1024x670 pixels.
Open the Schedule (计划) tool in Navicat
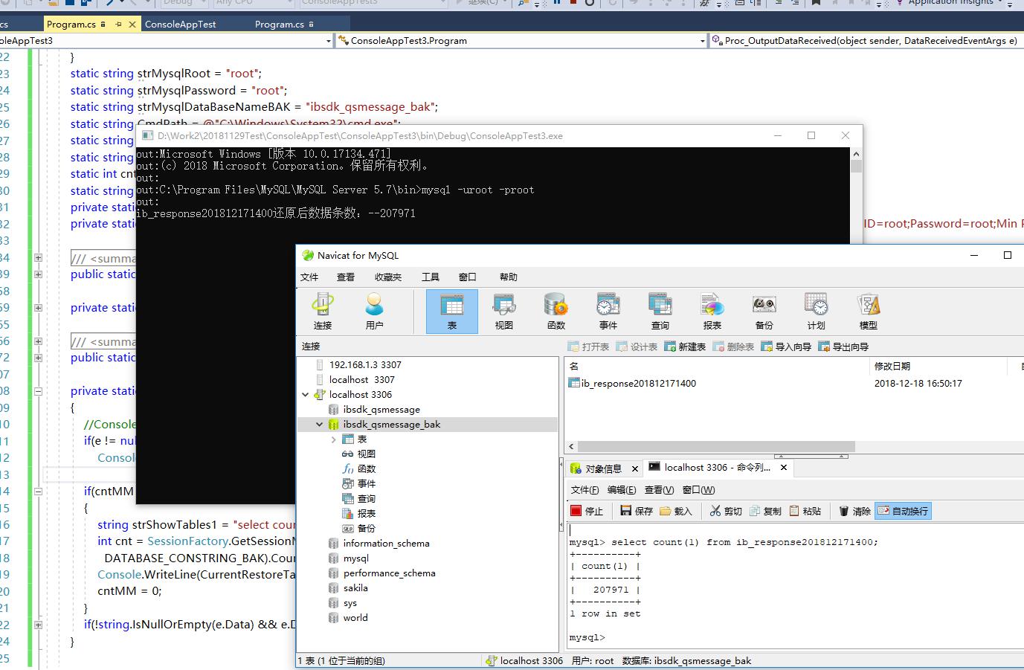(815, 311)
